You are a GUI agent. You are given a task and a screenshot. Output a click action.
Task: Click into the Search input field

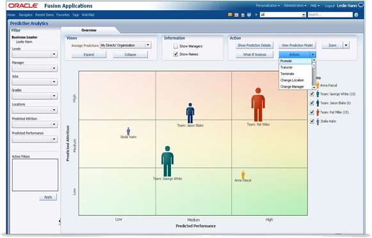coord(330,15)
